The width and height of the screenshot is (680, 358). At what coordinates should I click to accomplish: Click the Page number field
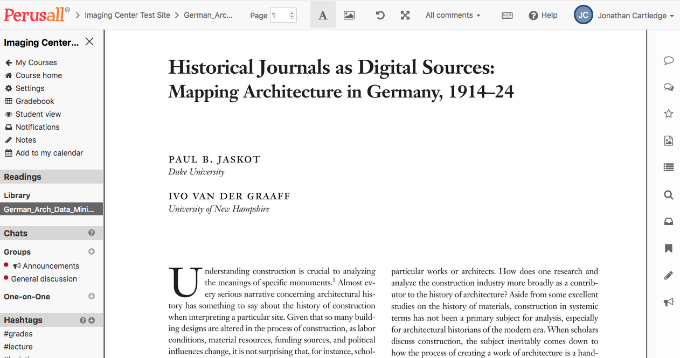click(283, 16)
